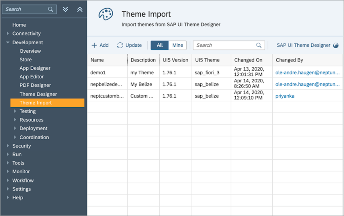
Task: Click the double-up chevron icon in sidebar
Action: coord(80,9)
